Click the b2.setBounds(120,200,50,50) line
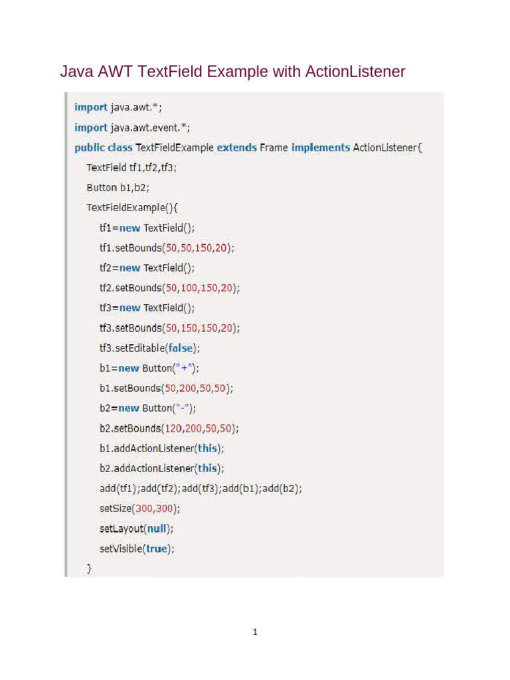510x680 pixels. 169,428
